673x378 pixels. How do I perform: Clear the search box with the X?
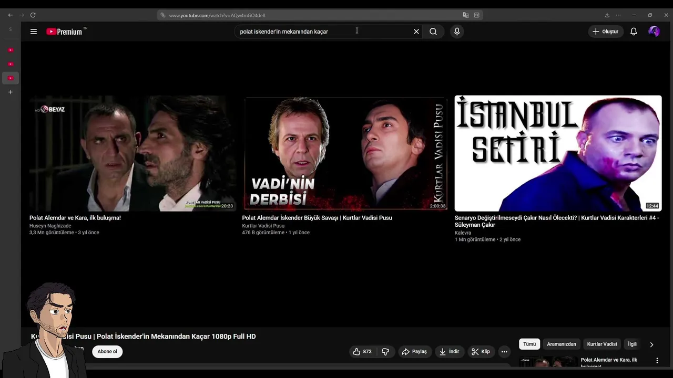pos(416,31)
